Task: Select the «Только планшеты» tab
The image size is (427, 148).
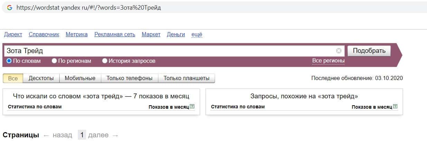Action: tap(186, 78)
